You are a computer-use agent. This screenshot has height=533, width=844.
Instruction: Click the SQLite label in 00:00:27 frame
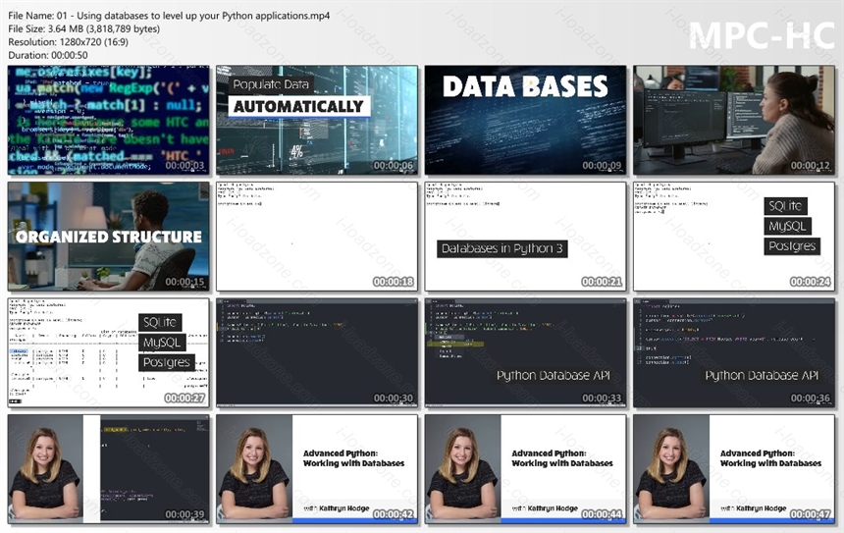tap(160, 323)
